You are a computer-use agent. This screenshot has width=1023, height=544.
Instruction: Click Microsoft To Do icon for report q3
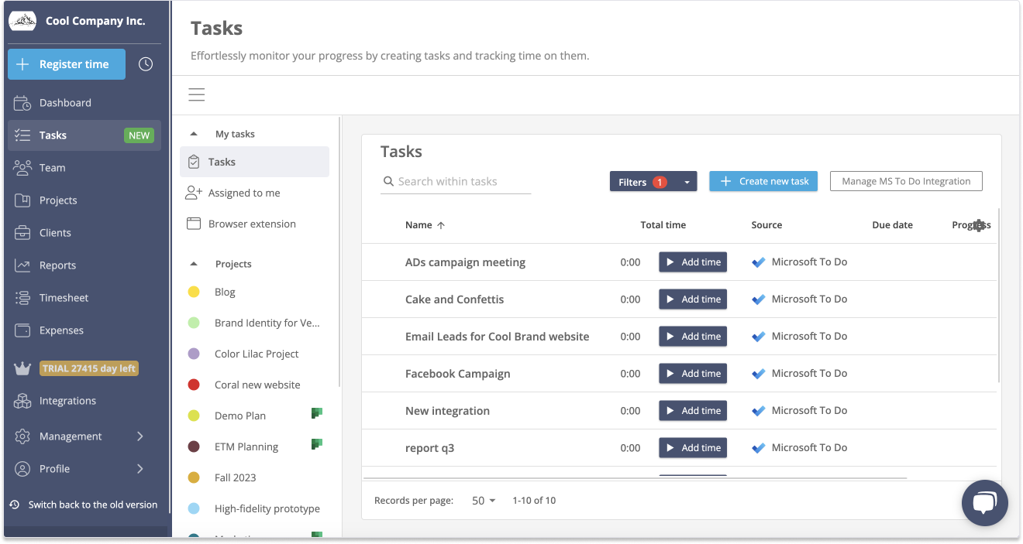point(759,448)
